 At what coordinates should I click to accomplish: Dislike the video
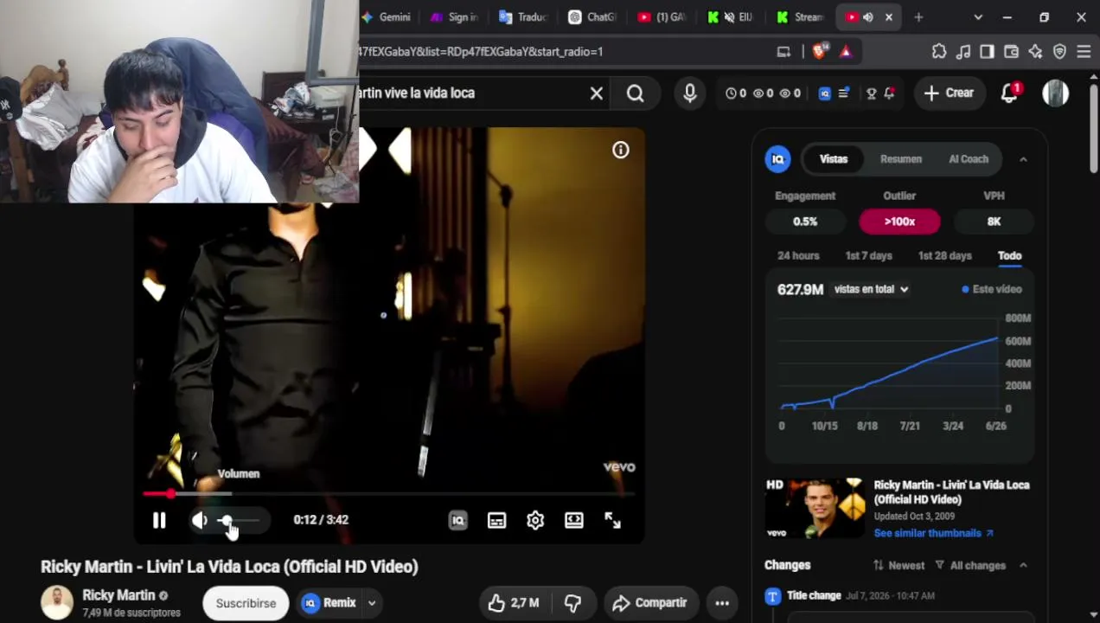(572, 603)
